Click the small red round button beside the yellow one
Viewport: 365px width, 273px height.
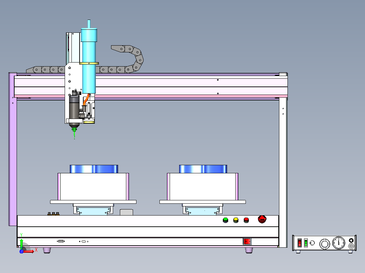coord(246,220)
